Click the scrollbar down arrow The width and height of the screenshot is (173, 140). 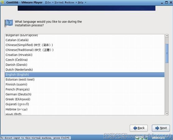pyautogui.click(x=167, y=114)
